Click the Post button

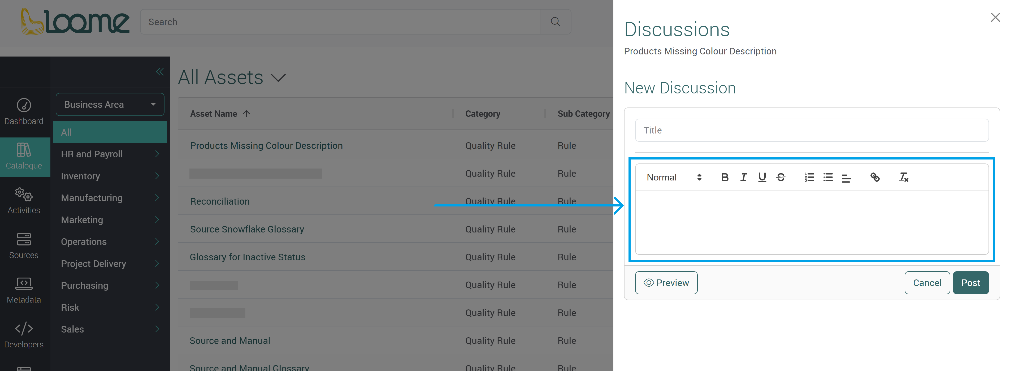[x=970, y=283]
